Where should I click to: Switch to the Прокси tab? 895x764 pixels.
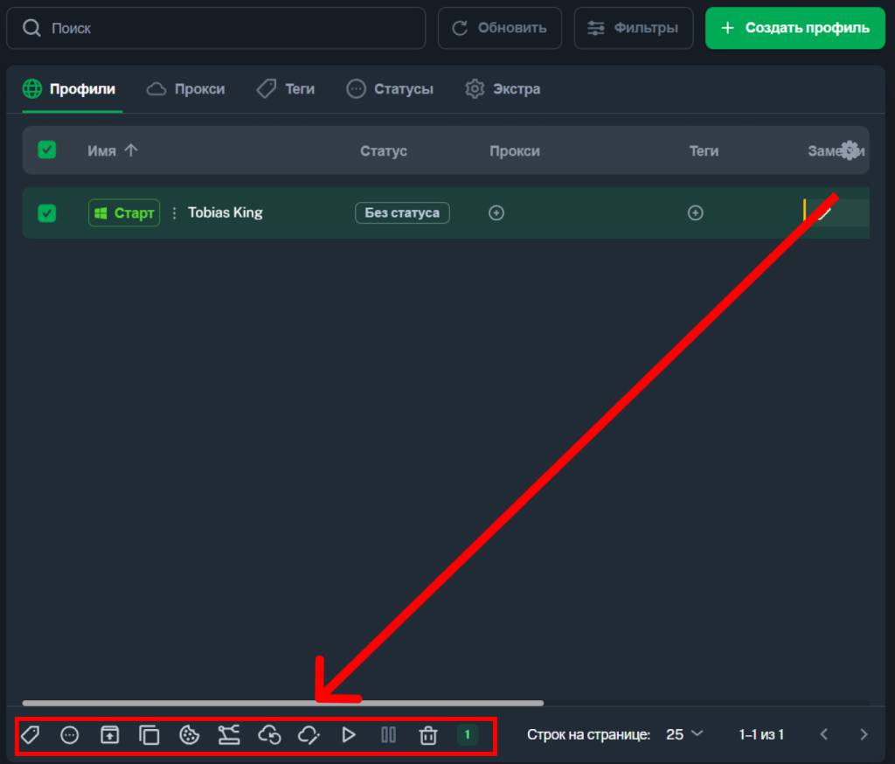(x=186, y=89)
